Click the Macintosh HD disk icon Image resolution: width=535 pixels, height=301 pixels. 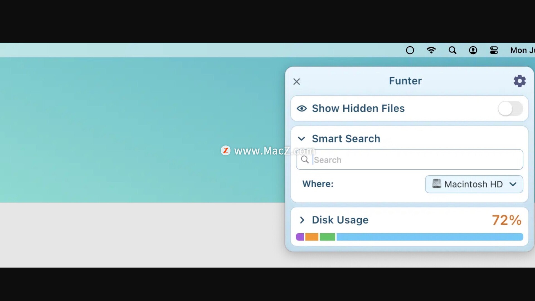tap(437, 184)
